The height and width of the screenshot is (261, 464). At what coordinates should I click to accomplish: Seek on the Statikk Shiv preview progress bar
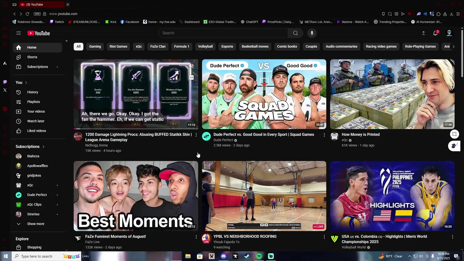[136, 129]
